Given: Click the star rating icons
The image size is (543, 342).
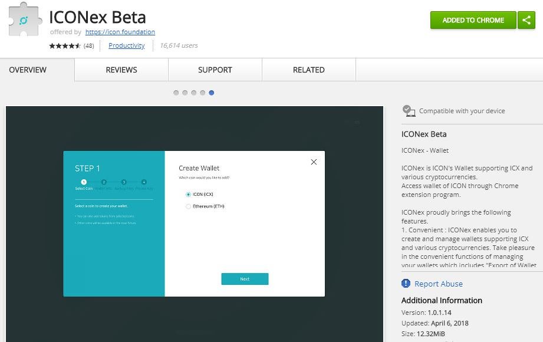Looking at the screenshot, I should click(65, 46).
